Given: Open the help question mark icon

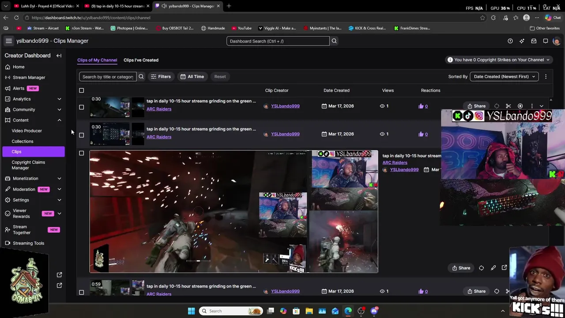Looking at the screenshot, I should tap(510, 41).
